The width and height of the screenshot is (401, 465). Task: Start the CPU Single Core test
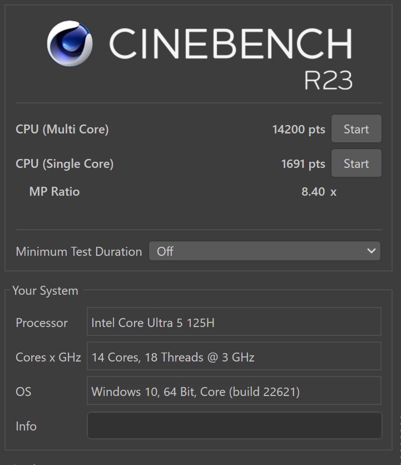pyautogui.click(x=356, y=163)
